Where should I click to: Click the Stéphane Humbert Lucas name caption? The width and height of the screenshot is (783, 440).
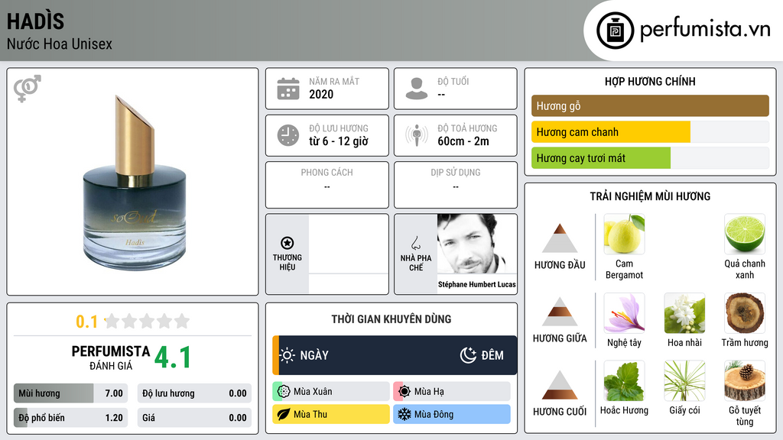pos(477,284)
